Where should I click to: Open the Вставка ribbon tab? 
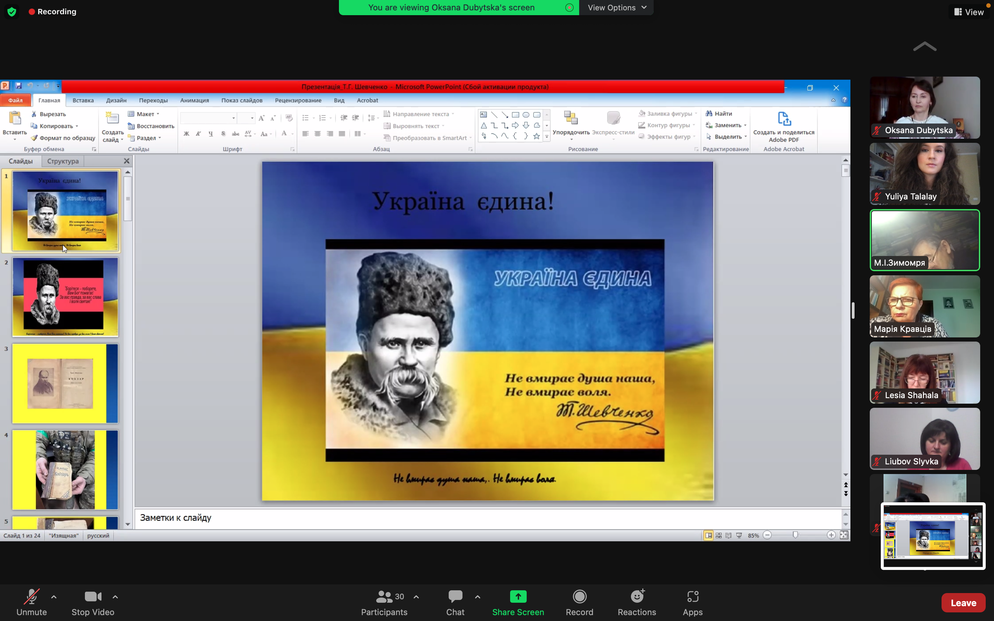click(83, 100)
